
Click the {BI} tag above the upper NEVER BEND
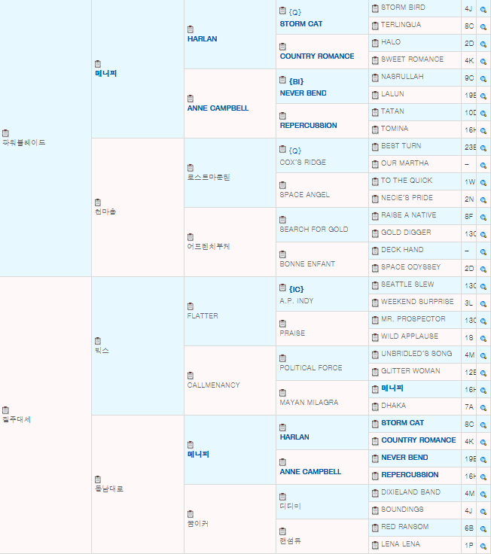(x=295, y=81)
